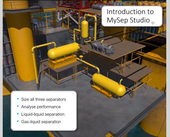Image resolution: width=170 pixels, height=137 pixels.
Task: Select "Gas-liquid separation" bullet text
Action: 41,122
